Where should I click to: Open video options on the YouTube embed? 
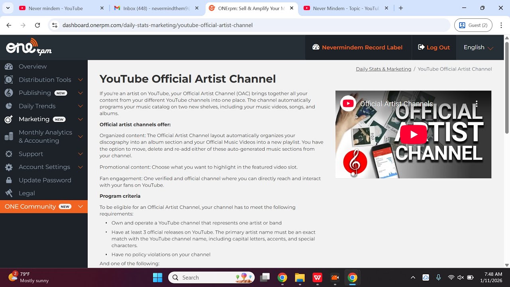tap(477, 104)
